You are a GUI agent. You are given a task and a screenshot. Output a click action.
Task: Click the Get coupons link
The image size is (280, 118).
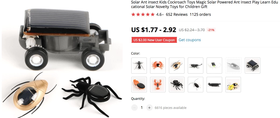pyautogui.click(x=190, y=40)
